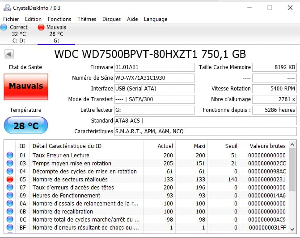This screenshot has height=238, width=300.
Task: Open the Edition menu
Action: point(33,19)
